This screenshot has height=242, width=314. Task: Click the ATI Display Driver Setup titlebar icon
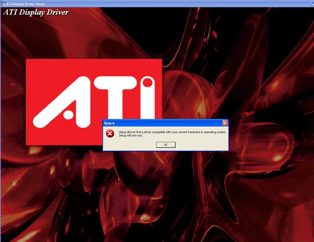(x=3, y=4)
